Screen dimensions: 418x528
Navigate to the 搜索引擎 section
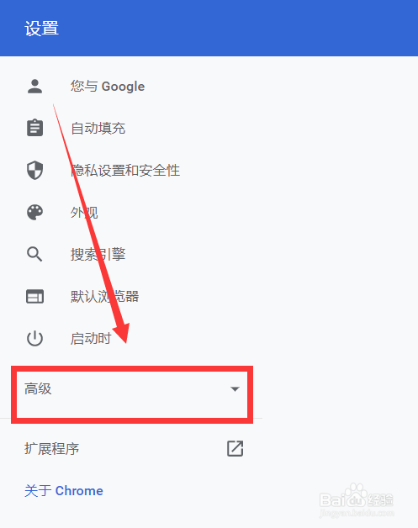point(98,254)
